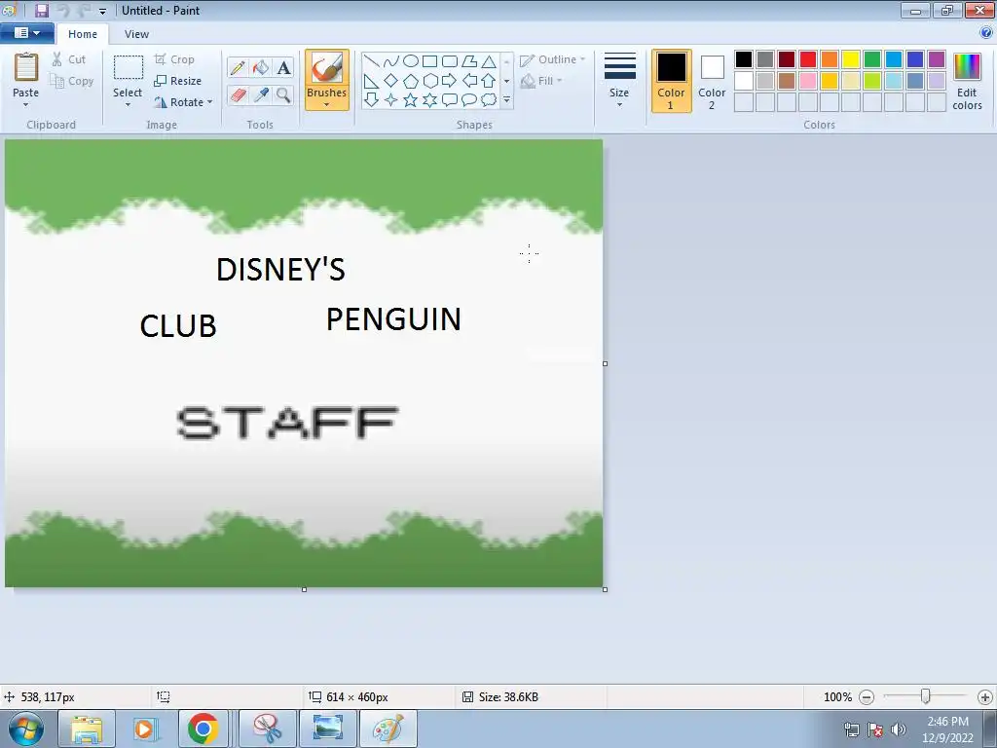Click the Select rectangle button

point(128,67)
